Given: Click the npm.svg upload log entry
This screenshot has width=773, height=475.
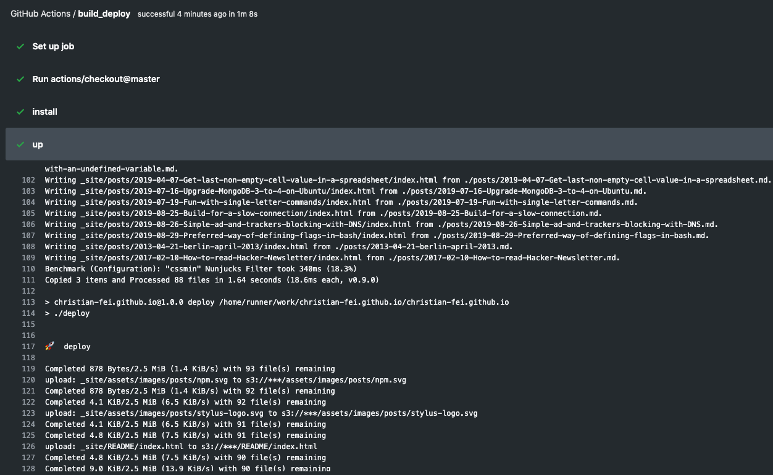Looking at the screenshot, I should pyautogui.click(x=225, y=379).
